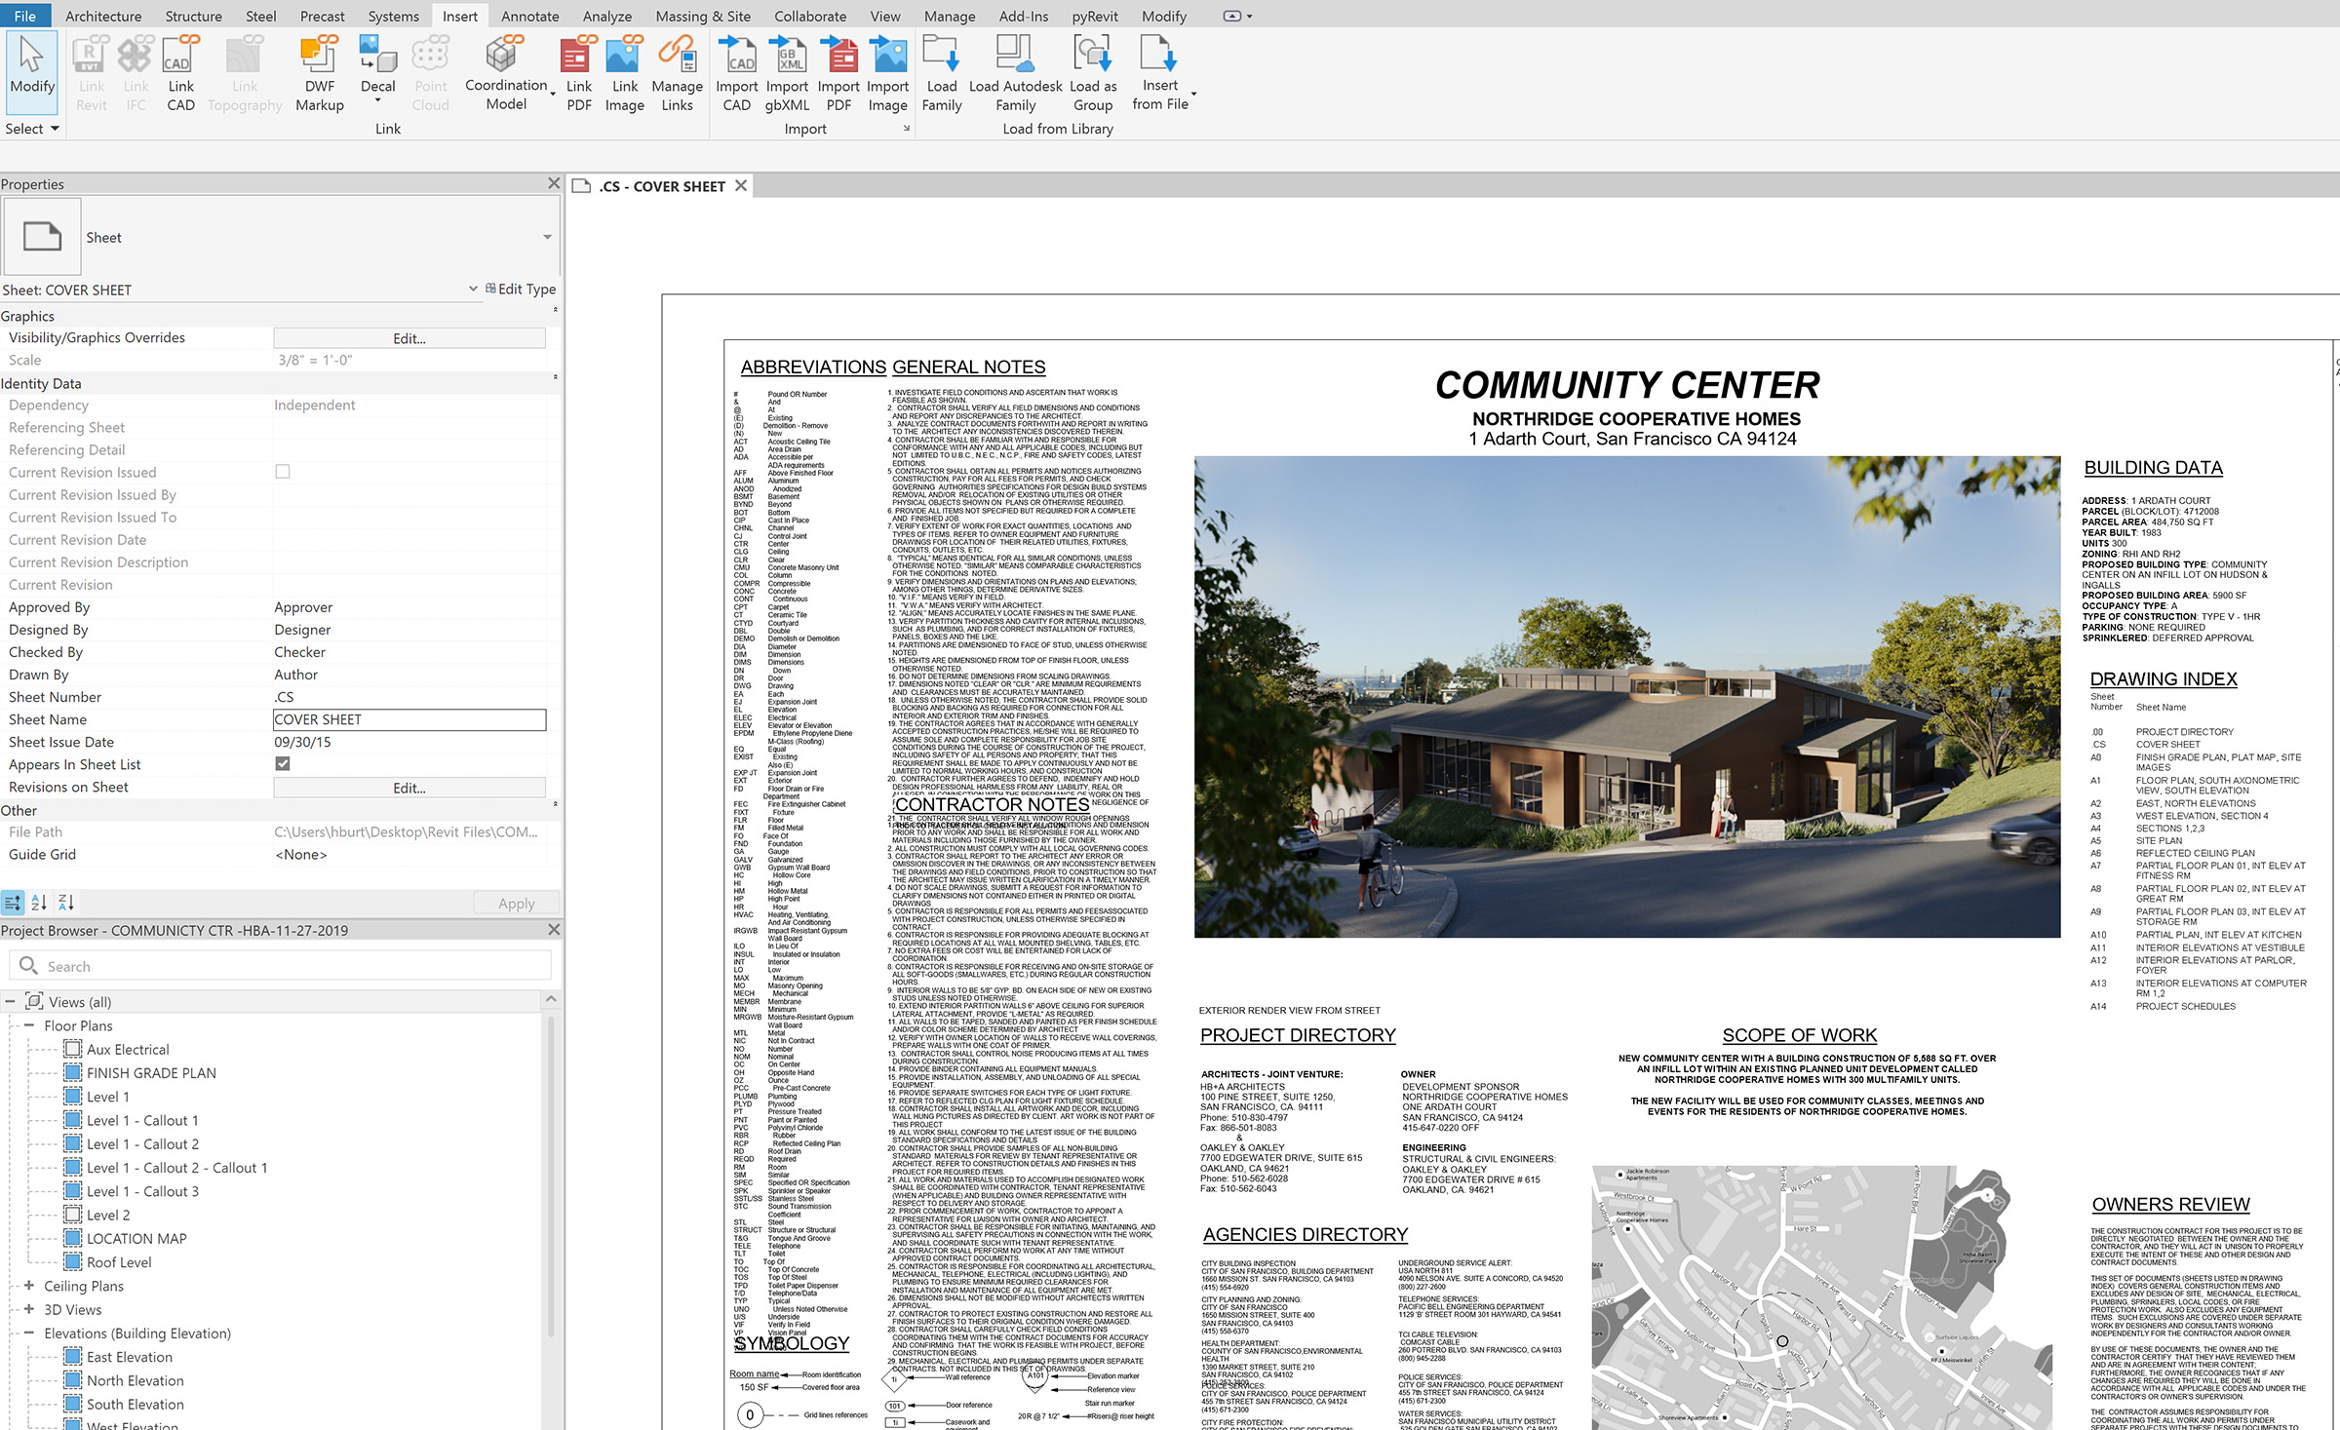This screenshot has width=2340, height=1430.
Task: Open the Decal tool
Action: point(377,66)
